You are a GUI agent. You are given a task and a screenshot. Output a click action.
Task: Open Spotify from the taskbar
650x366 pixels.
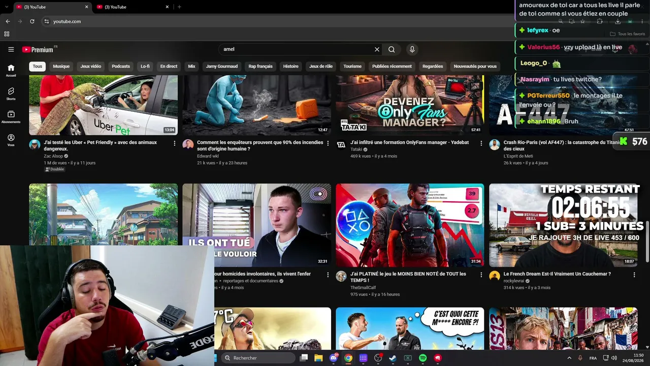[x=422, y=358]
